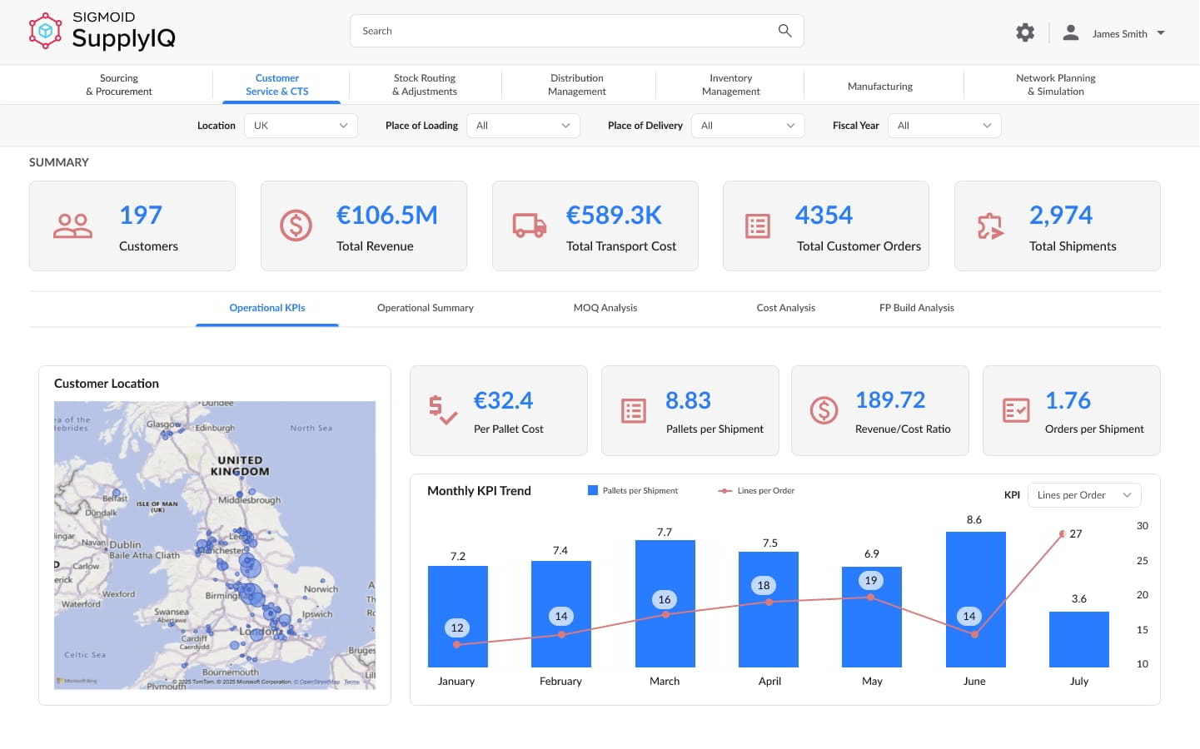
Task: Click the user profile avatar icon
Action: click(x=1071, y=32)
